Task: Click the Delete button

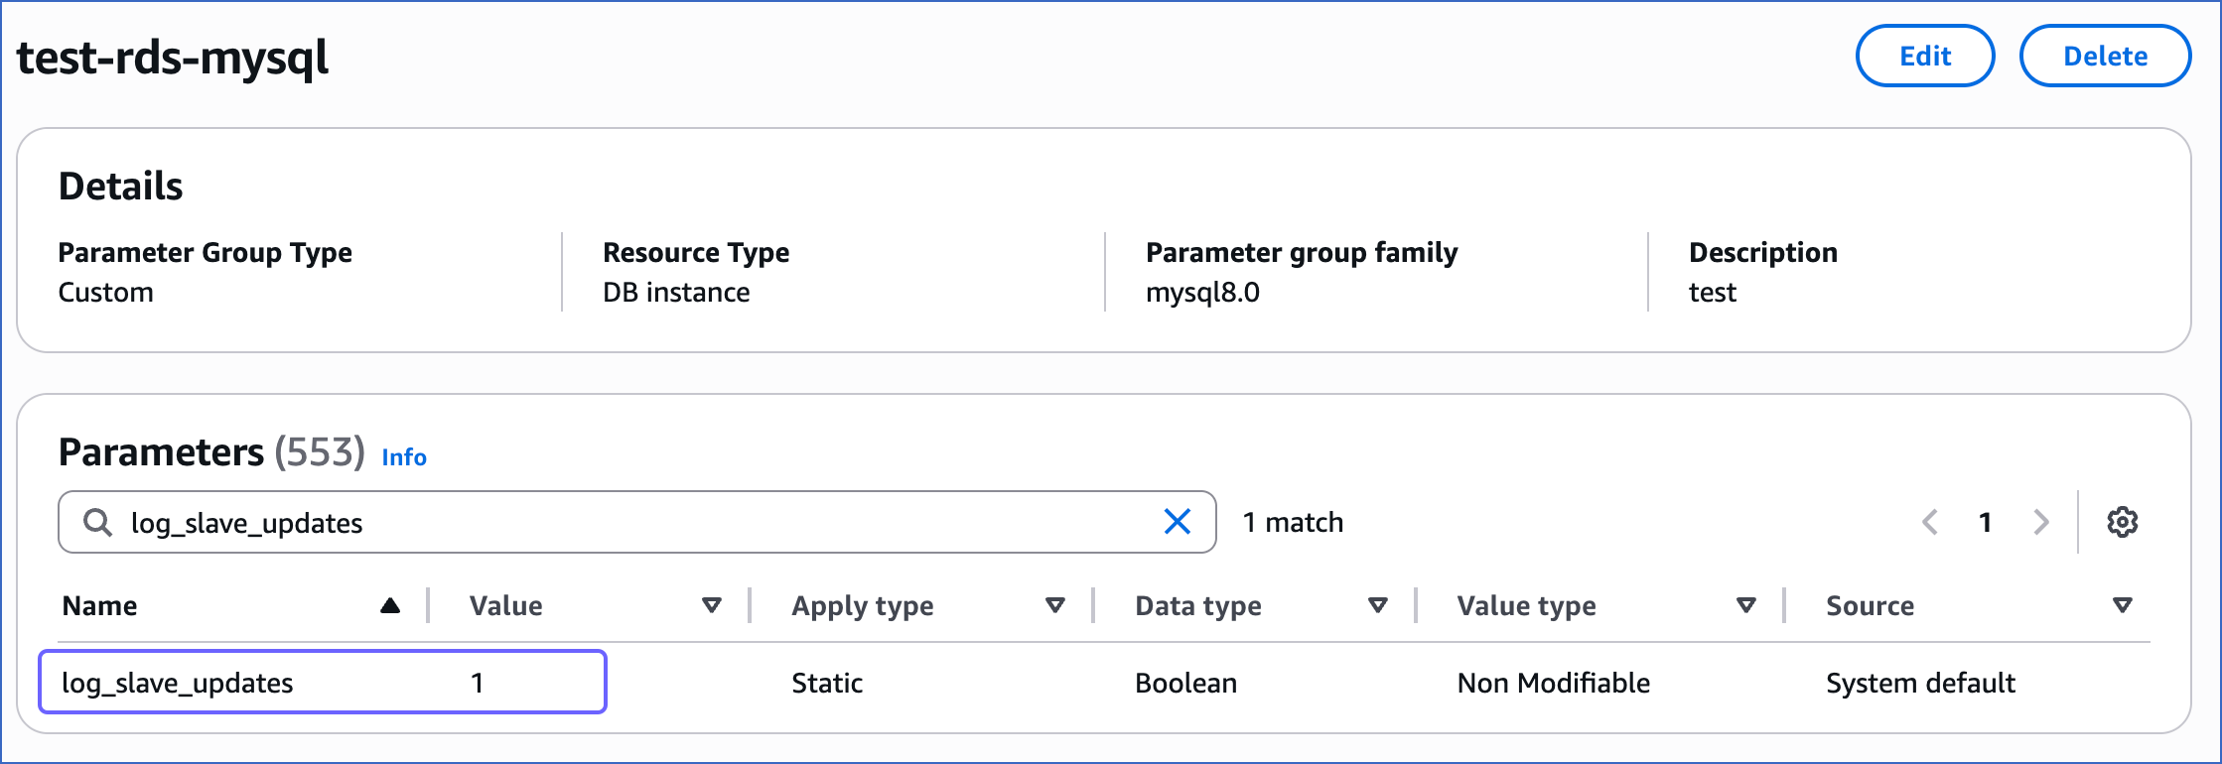Action: tap(2105, 56)
